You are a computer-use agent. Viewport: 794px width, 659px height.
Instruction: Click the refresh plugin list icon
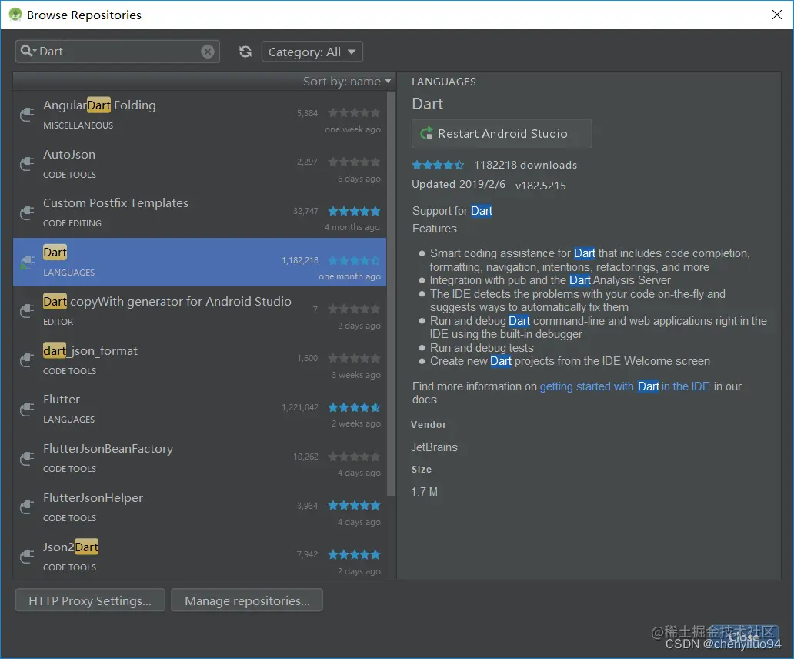tap(245, 52)
